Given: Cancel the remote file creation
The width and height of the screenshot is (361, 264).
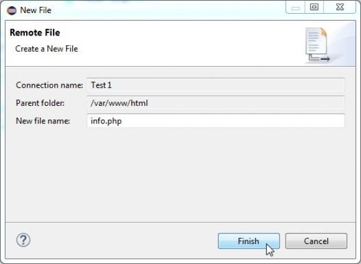Looking at the screenshot, I should coord(316,241).
